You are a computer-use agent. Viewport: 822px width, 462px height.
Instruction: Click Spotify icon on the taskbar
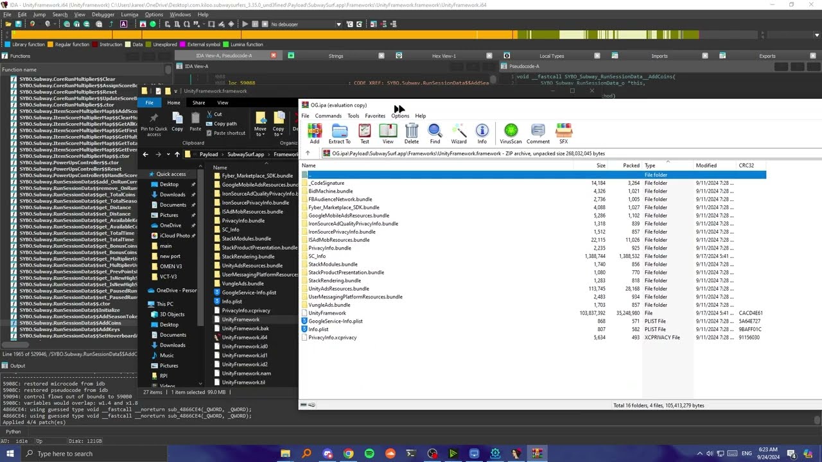[x=369, y=454]
